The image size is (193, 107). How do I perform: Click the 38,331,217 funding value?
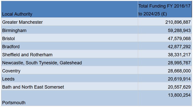click(x=179, y=55)
